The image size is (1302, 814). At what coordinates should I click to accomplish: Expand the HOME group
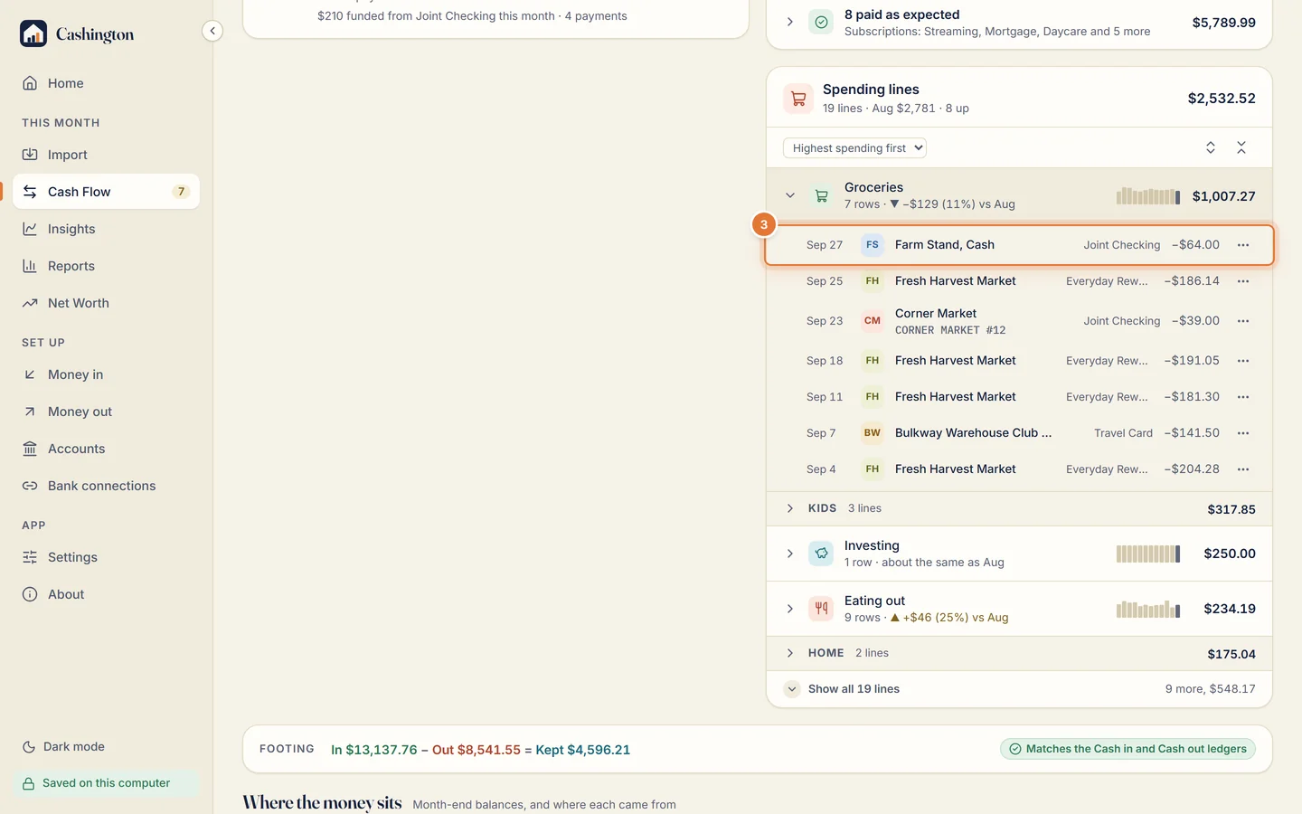pos(790,653)
